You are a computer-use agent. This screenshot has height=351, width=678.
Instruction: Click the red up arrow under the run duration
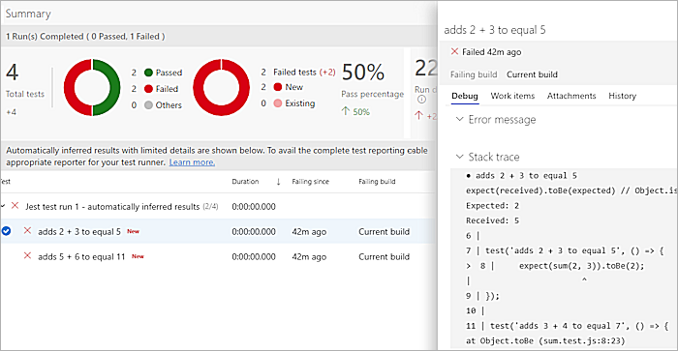click(x=418, y=115)
